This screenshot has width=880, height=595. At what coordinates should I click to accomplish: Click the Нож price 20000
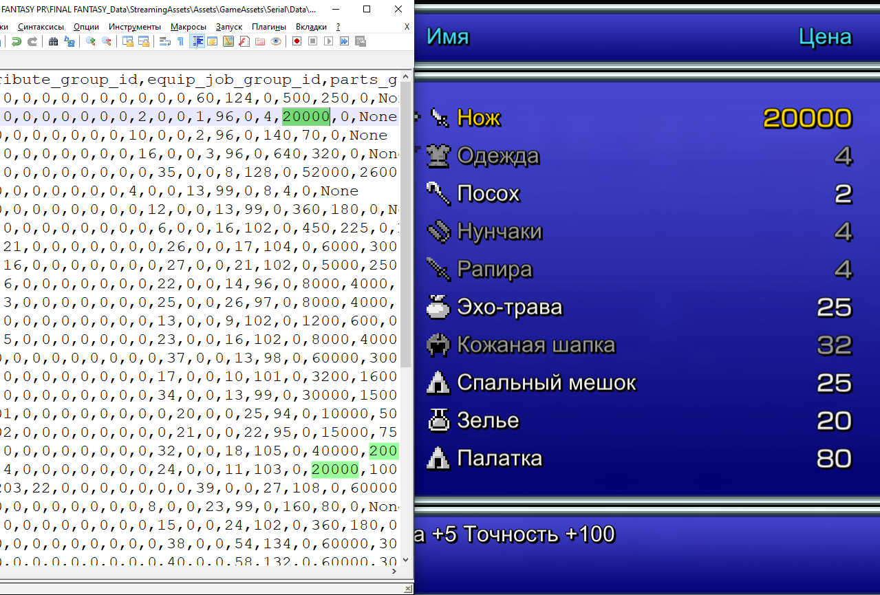pyautogui.click(x=808, y=118)
